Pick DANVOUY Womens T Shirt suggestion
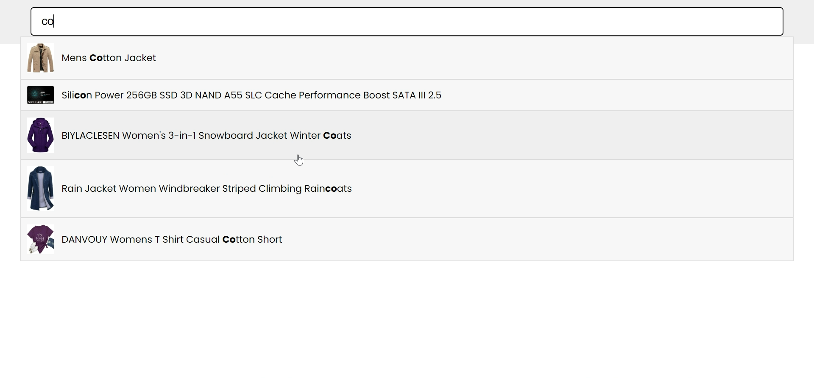Viewport: 814px width, 378px height. [407, 239]
